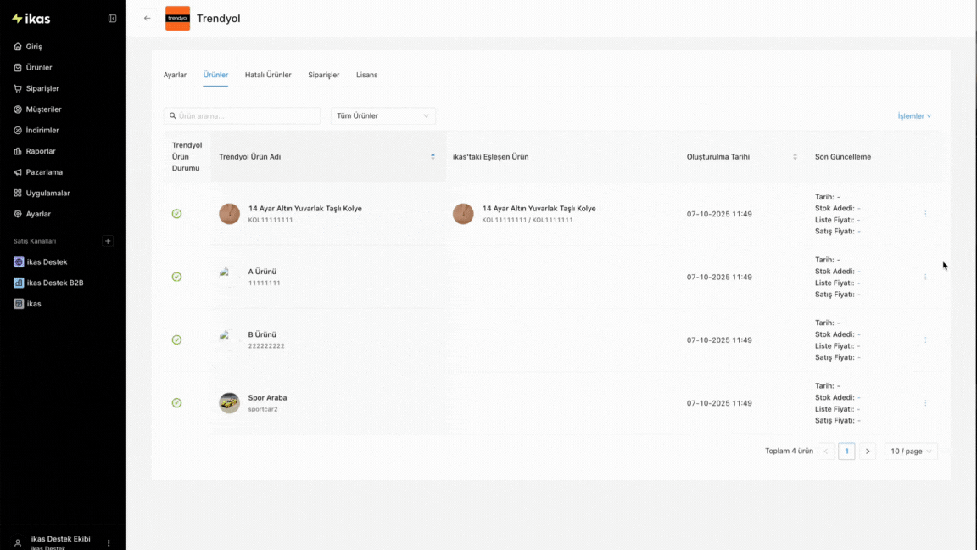Open the Tüm Ürünler filter dropdown
Image resolution: width=977 pixels, height=550 pixels.
383,116
